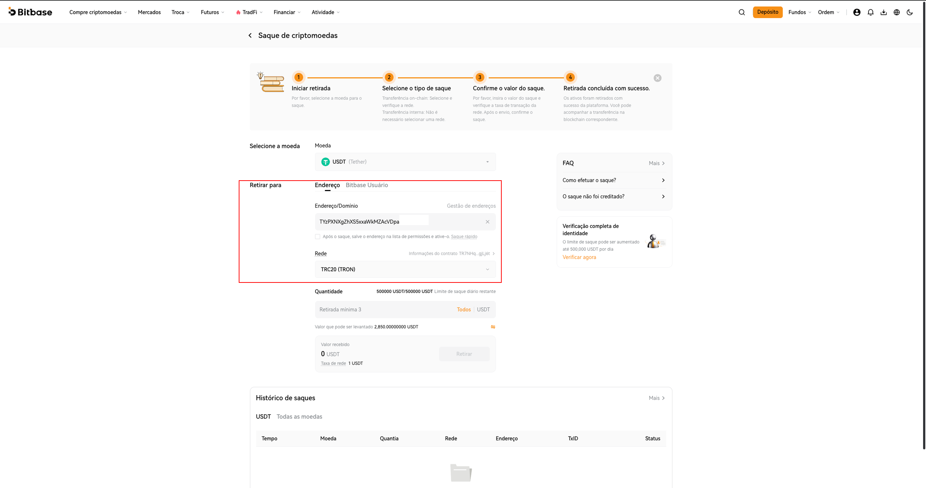Select the Todas as moedas history tab
This screenshot has height=488, width=926.
coord(299,416)
